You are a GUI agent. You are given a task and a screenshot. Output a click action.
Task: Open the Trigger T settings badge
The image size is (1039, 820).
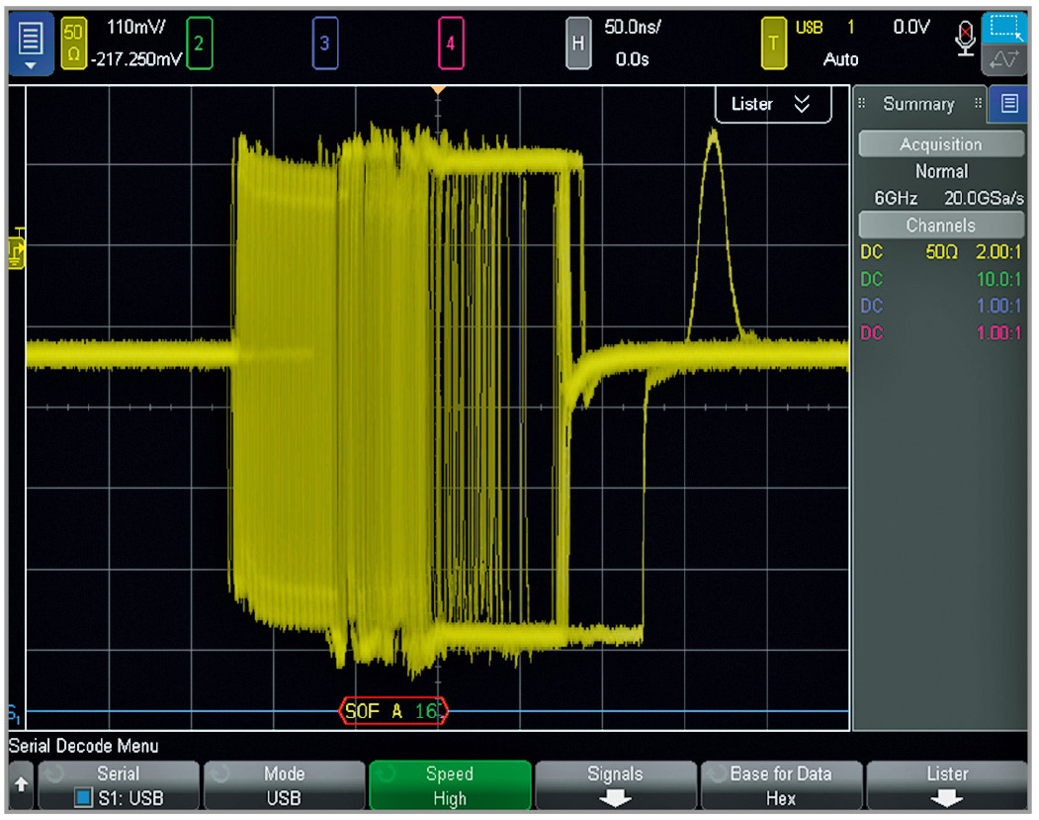(773, 44)
